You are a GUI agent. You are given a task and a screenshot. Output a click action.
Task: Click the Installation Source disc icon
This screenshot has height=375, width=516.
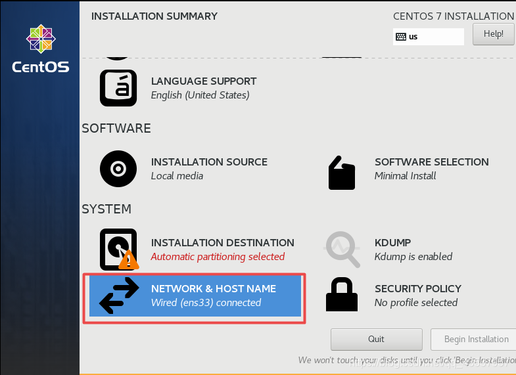(118, 169)
